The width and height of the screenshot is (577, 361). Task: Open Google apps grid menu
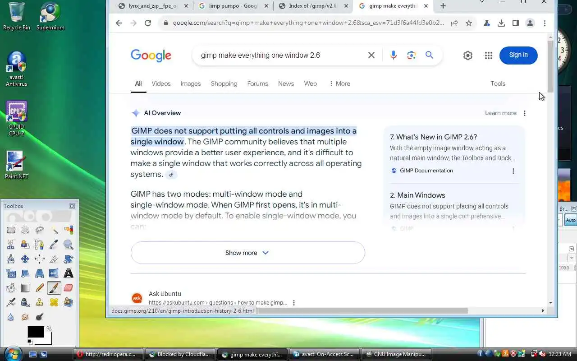pos(489,55)
